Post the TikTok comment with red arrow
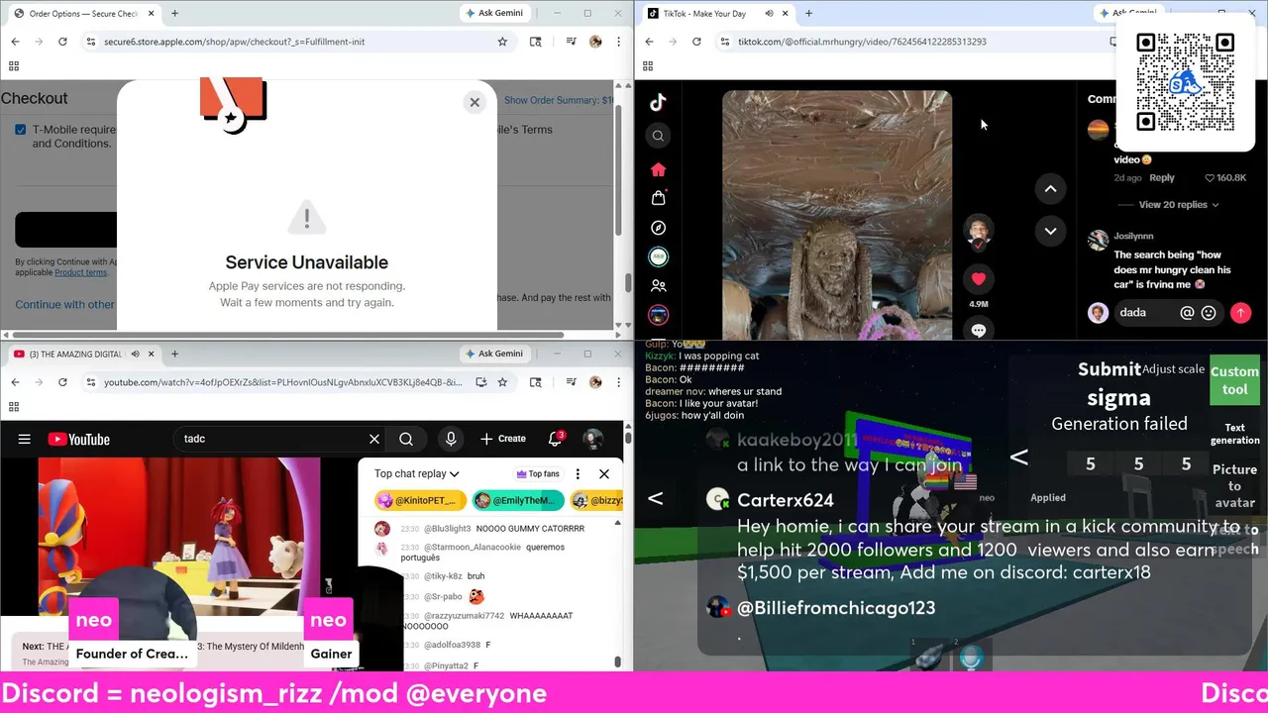Image resolution: width=1268 pixels, height=713 pixels. coord(1240,313)
